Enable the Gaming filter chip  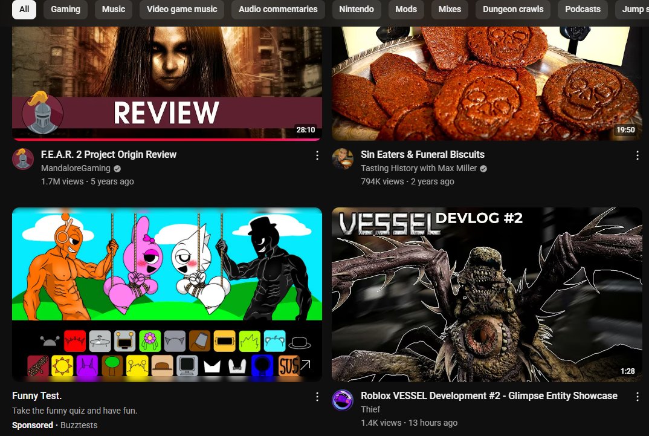click(x=65, y=9)
